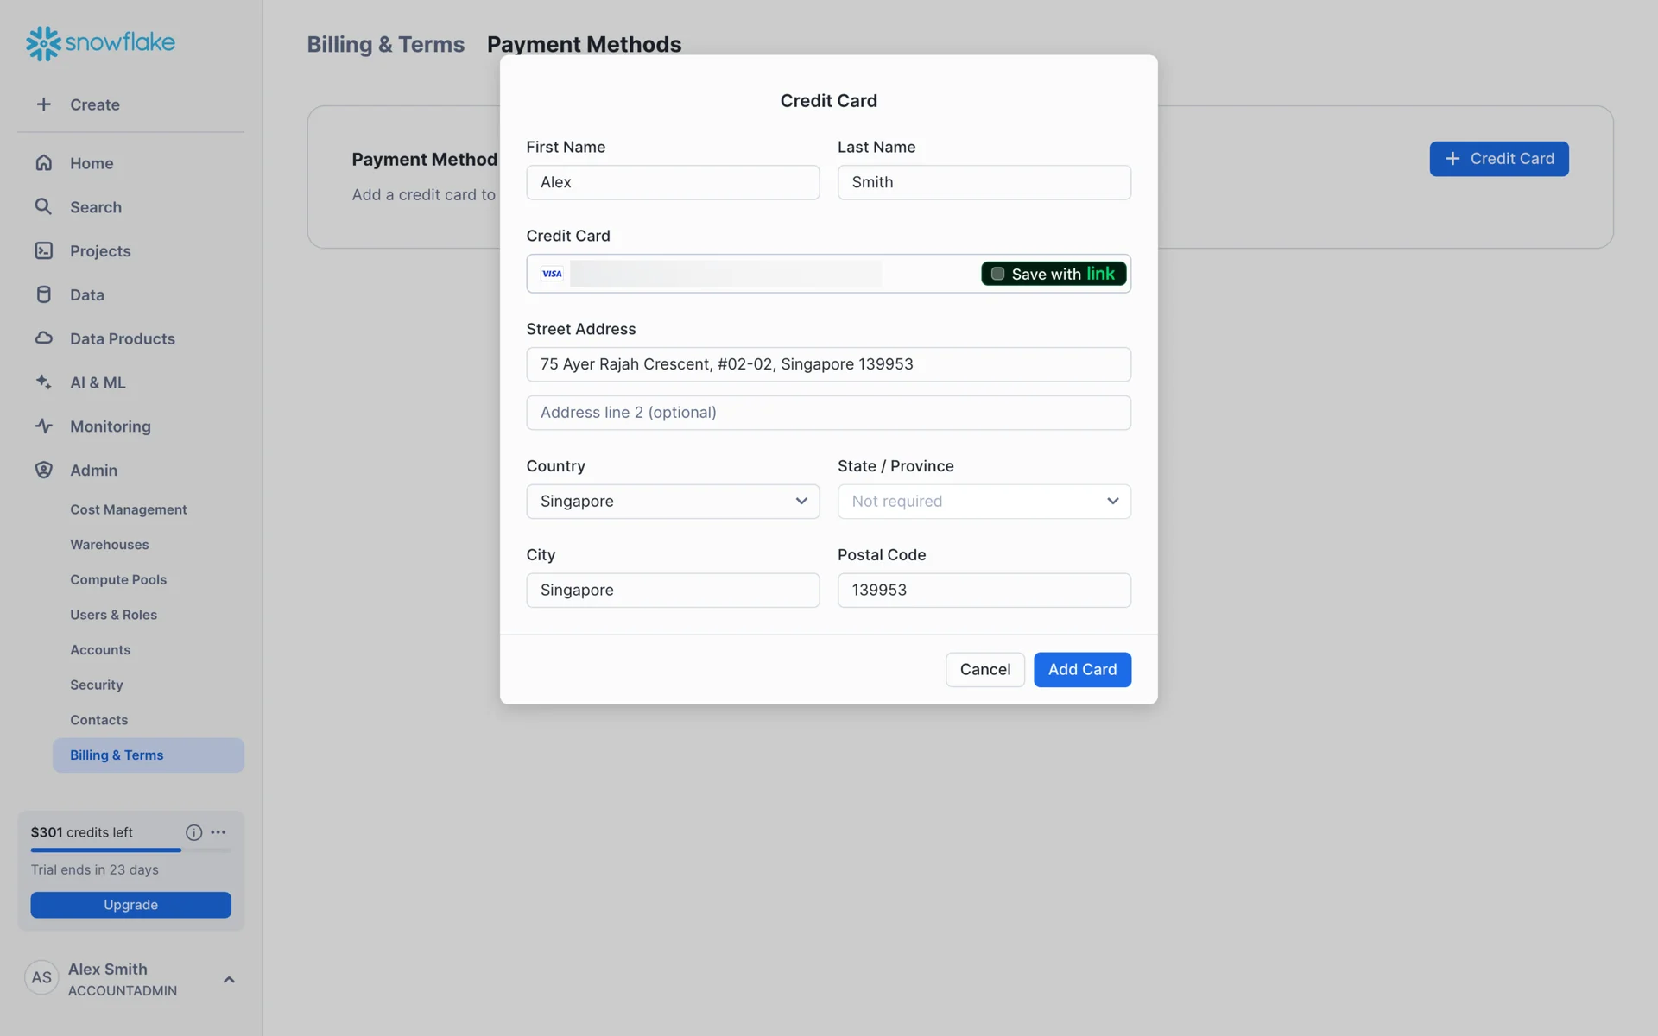Open the credits more options ellipsis
This screenshot has width=1658, height=1036.
click(x=218, y=832)
